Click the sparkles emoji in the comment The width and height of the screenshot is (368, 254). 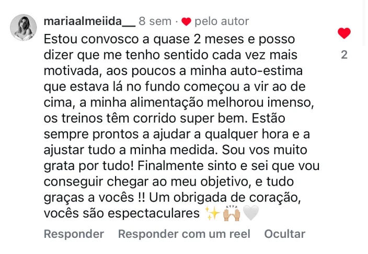tap(212, 213)
